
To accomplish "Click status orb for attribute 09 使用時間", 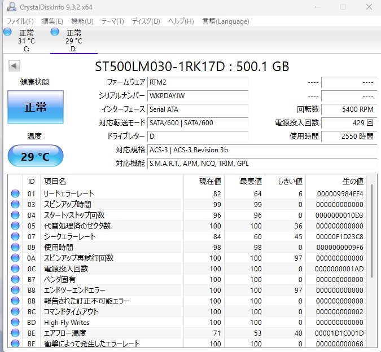I will 15,247.
